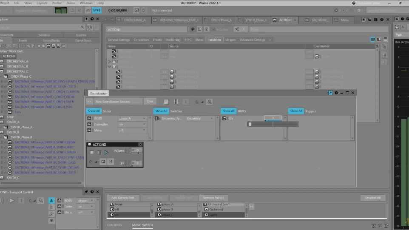409x230 pixels.
Task: Stop the ACTIONII module in Soundcaster
Action: pyautogui.click(x=92, y=152)
